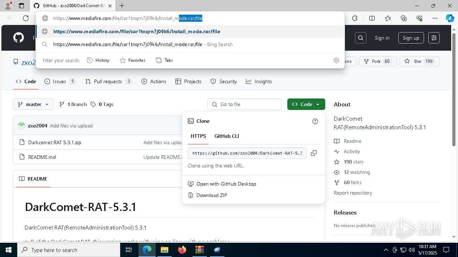This screenshot has height=257, width=458.
Task: Select the clone URL text field
Action: (247, 153)
